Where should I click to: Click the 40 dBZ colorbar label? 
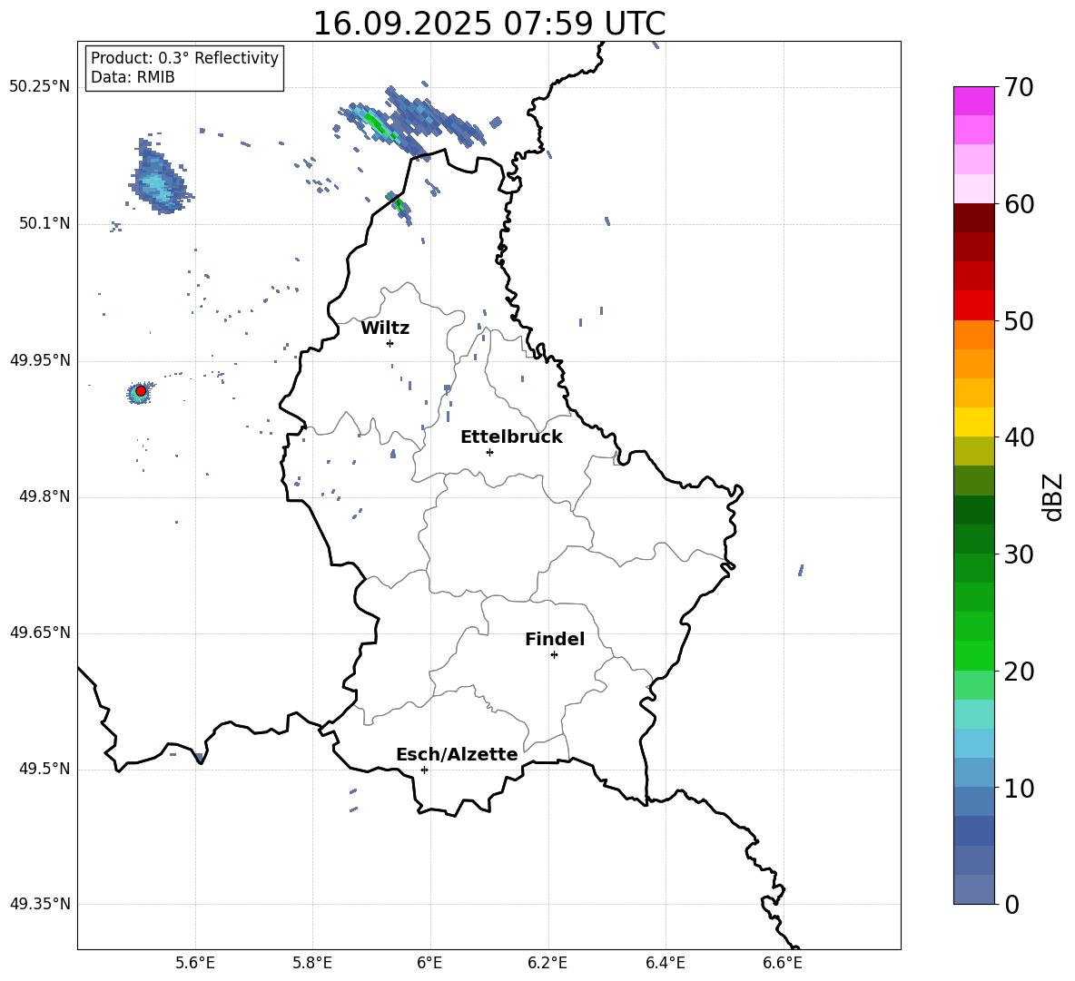[x=1019, y=437]
